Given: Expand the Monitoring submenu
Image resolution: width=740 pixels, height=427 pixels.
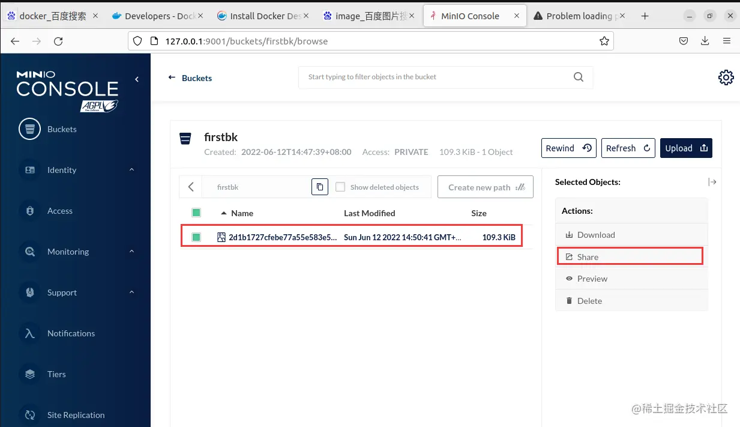Looking at the screenshot, I should pos(132,252).
